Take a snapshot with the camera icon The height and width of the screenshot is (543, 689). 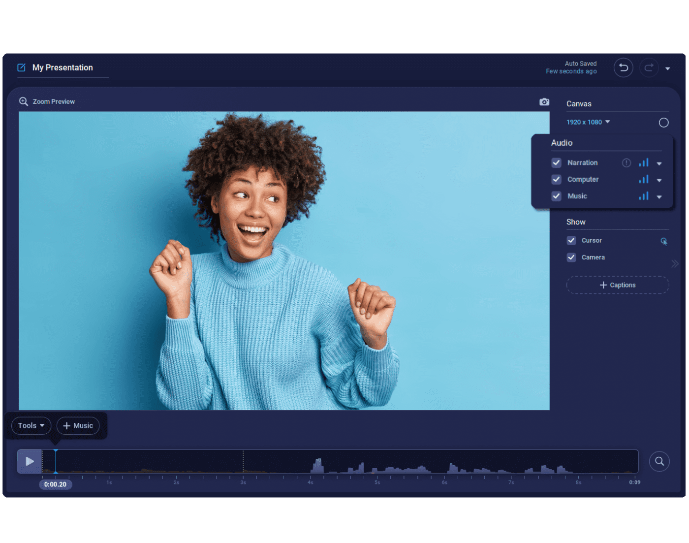pyautogui.click(x=544, y=102)
